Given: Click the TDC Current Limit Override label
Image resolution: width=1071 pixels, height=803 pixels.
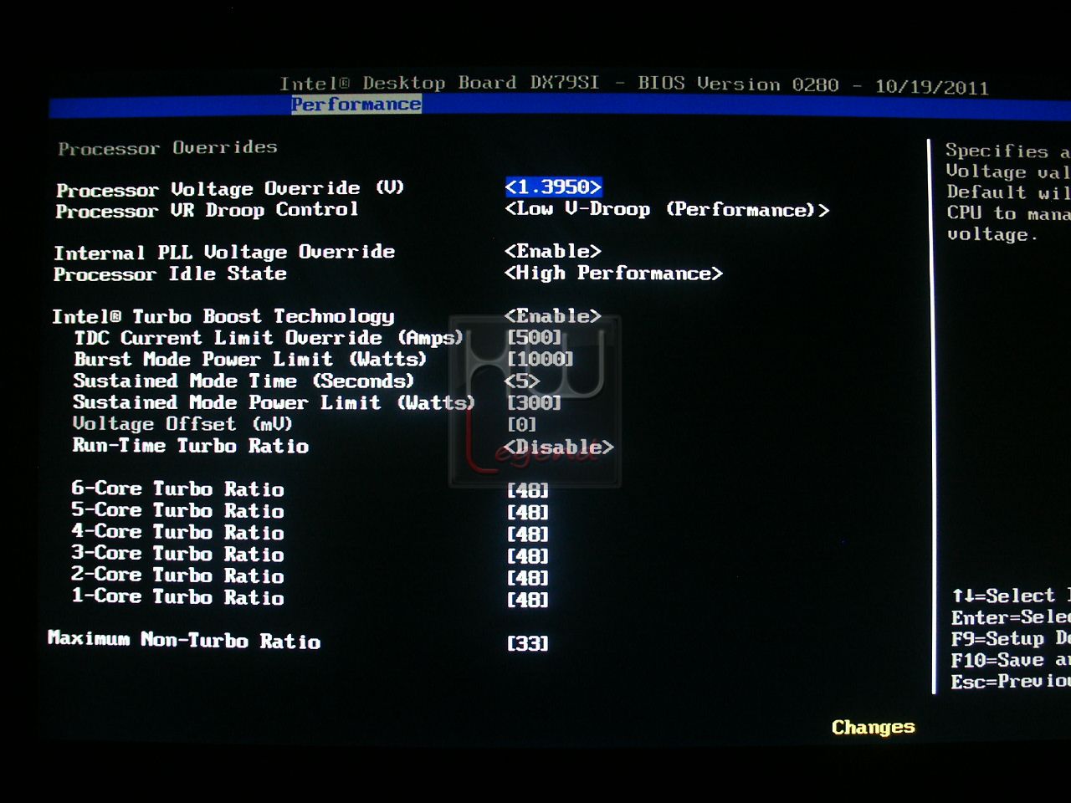Looking at the screenshot, I should point(269,338).
